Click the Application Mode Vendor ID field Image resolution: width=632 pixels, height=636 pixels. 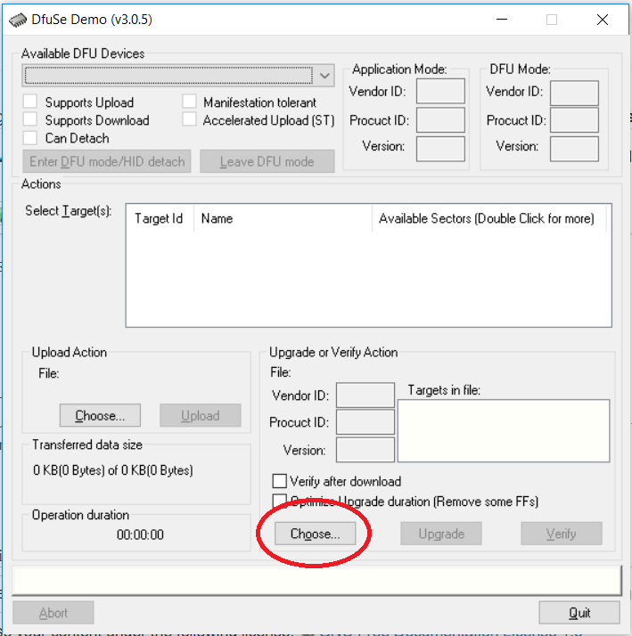[440, 91]
